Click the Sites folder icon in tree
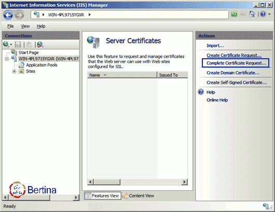 point(21,71)
